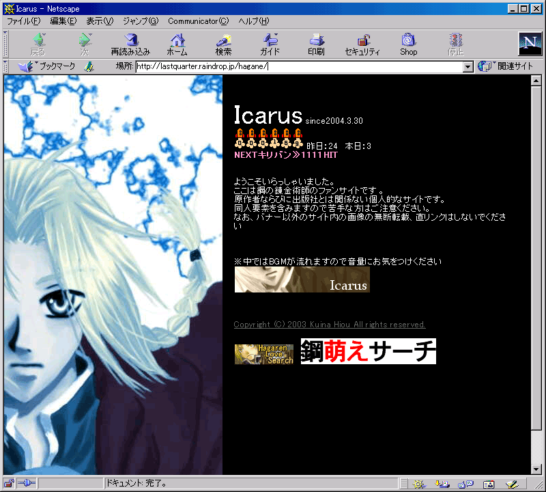Open Composer from the pen-and-page icon

point(512,484)
